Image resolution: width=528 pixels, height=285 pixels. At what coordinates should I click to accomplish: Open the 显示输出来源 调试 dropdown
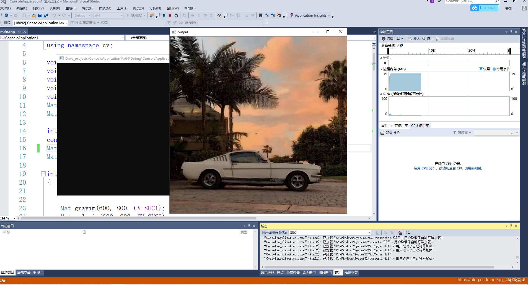[x=330, y=233]
